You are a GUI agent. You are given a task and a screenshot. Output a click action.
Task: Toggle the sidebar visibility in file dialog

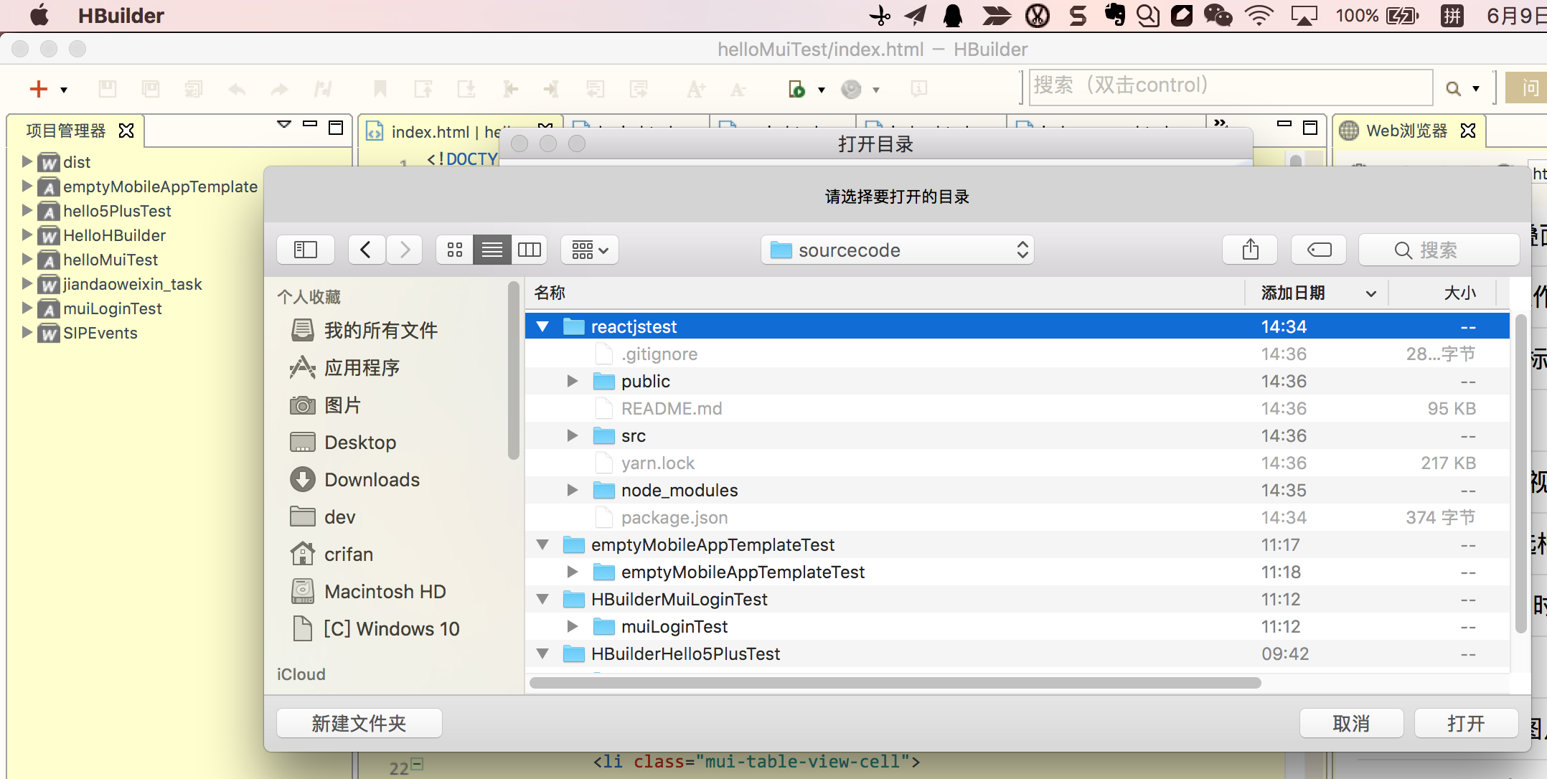click(306, 250)
